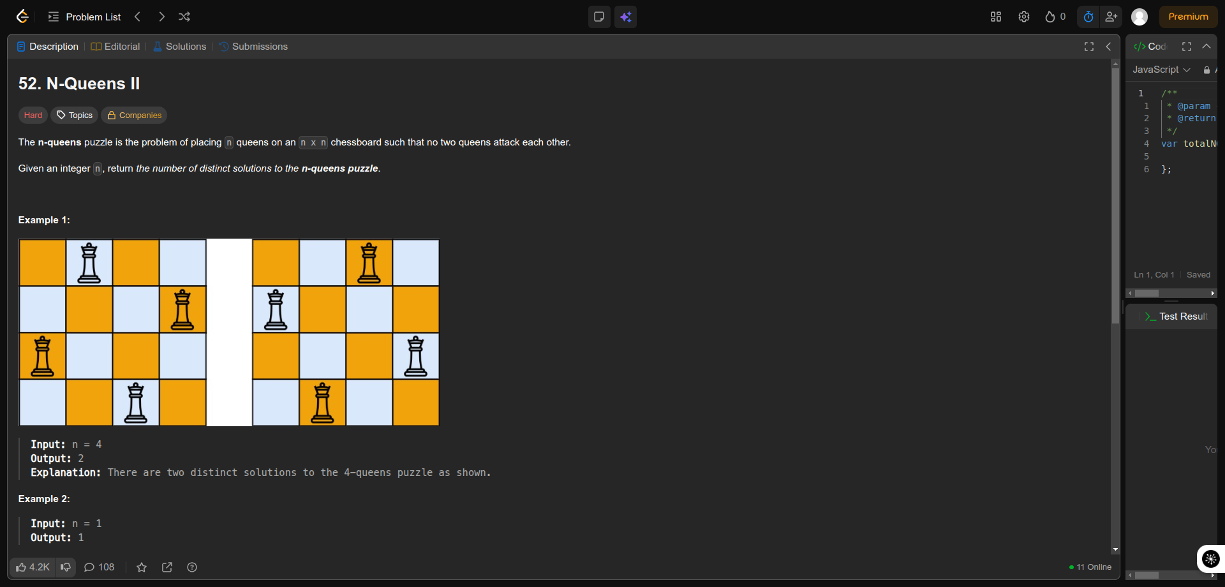
Task: Click the Premium button
Action: (1188, 17)
